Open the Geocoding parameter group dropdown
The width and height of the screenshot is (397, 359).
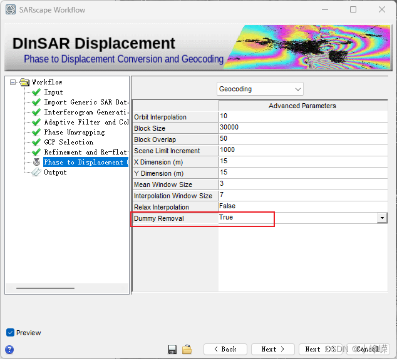260,89
